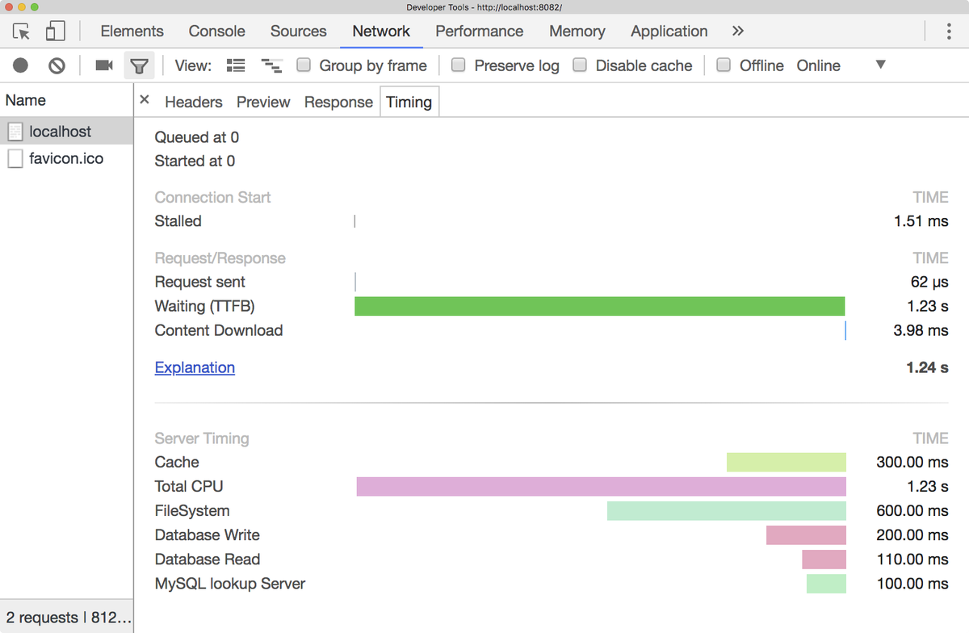
Task: Select the inspect element tool
Action: pyautogui.click(x=22, y=30)
